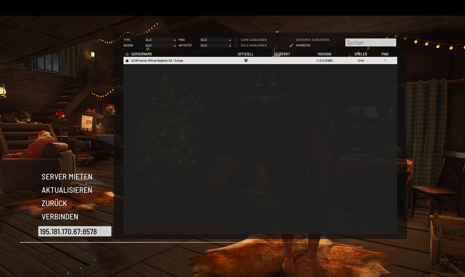The width and height of the screenshot is (465, 277).
Task: Uncheck the Favoriten filter
Action: click(291, 45)
